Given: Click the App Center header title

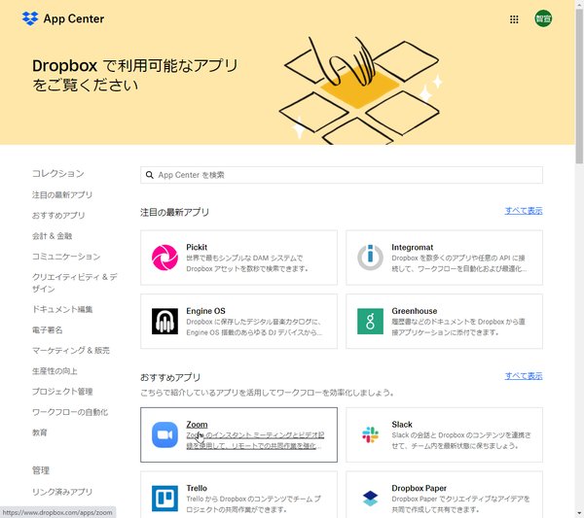Looking at the screenshot, I should [x=74, y=18].
